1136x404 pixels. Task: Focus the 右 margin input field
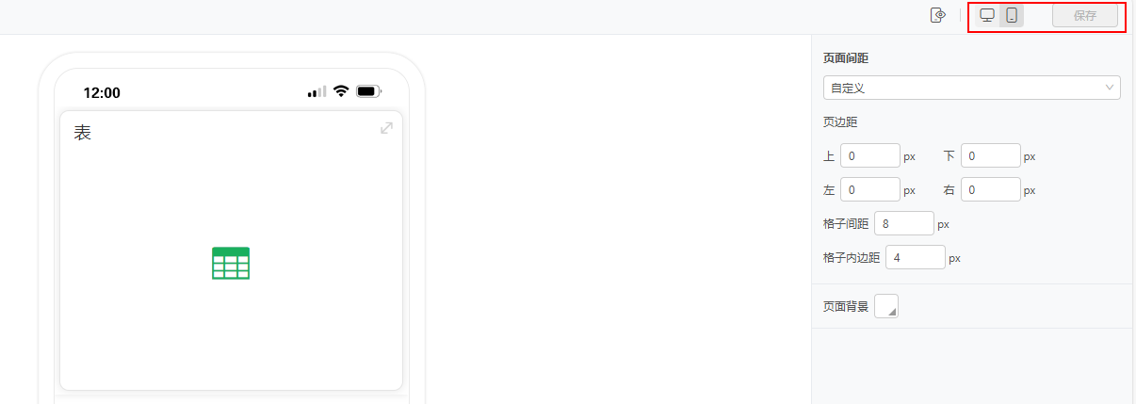point(991,189)
